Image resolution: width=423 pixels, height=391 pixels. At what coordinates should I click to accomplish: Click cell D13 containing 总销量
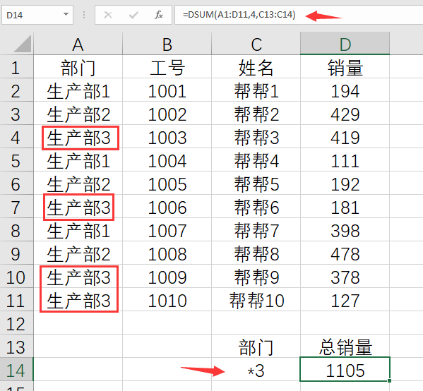click(345, 347)
